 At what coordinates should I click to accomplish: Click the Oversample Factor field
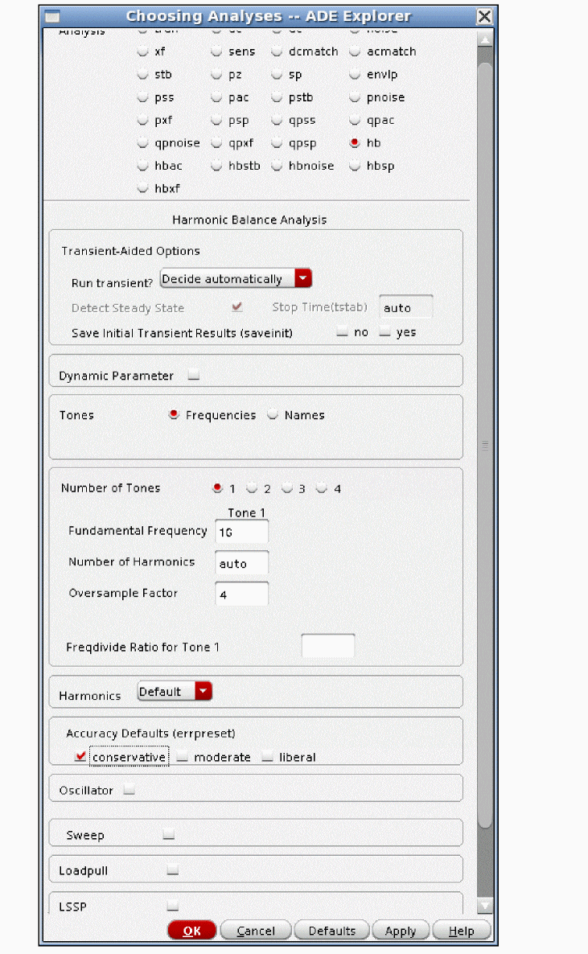[241, 594]
